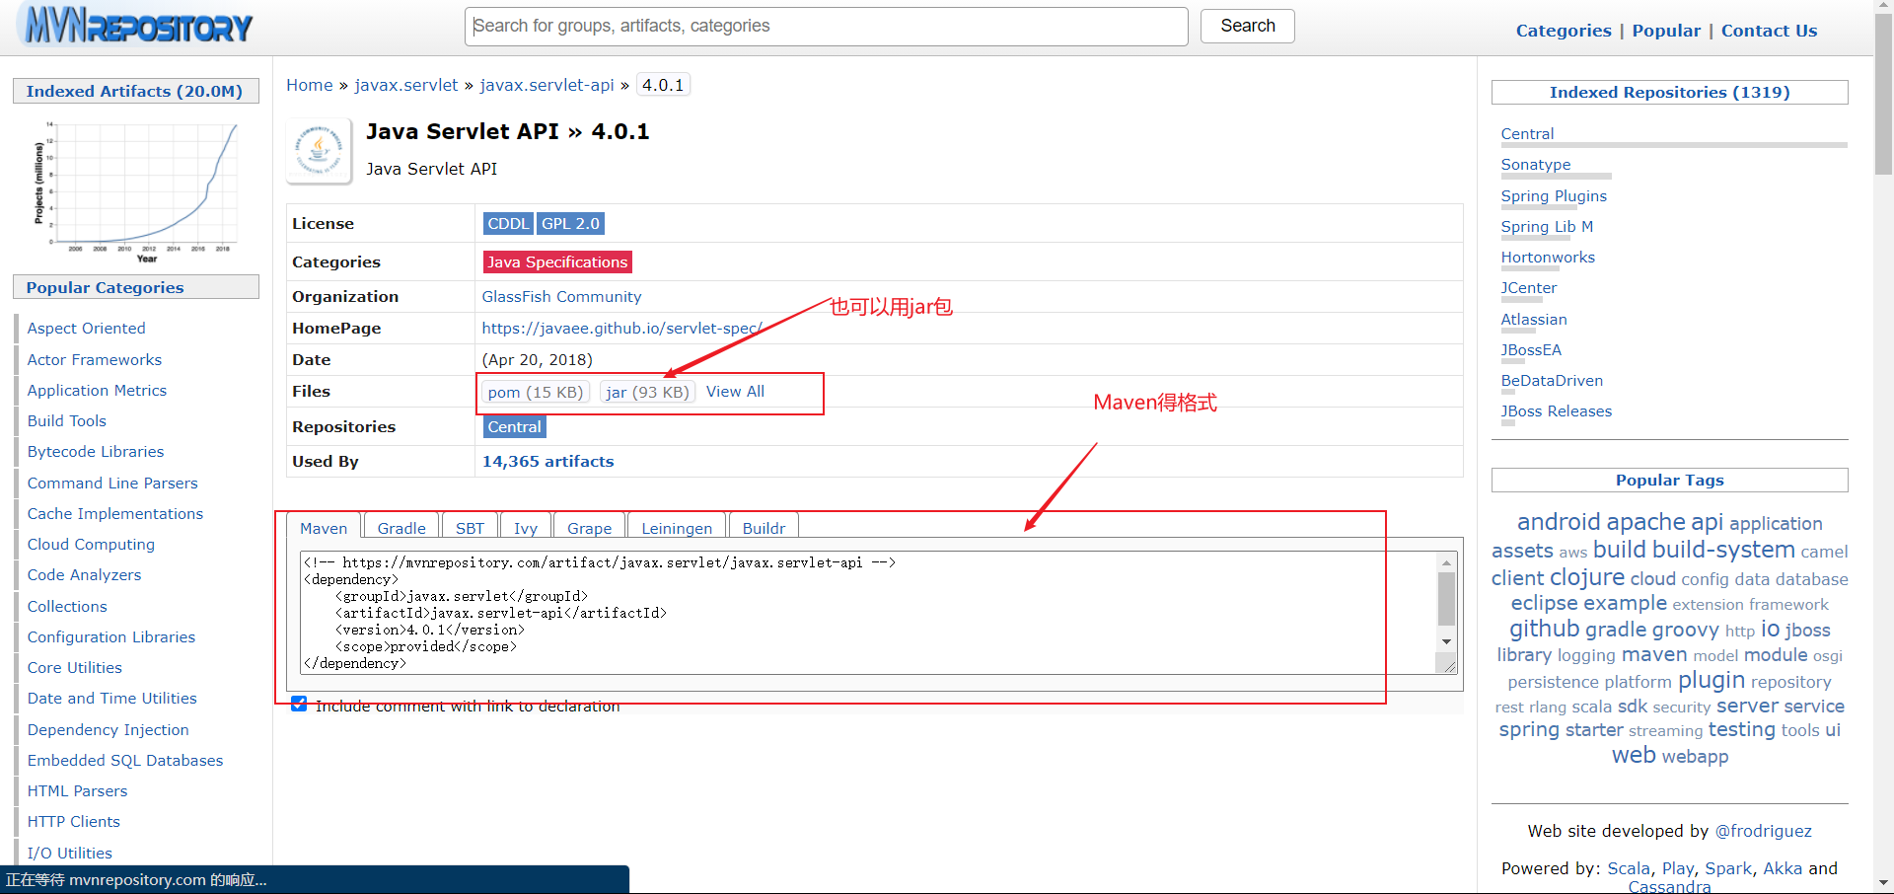Open Code Analyzers category
Screen dimensions: 1894x894
coord(84,575)
